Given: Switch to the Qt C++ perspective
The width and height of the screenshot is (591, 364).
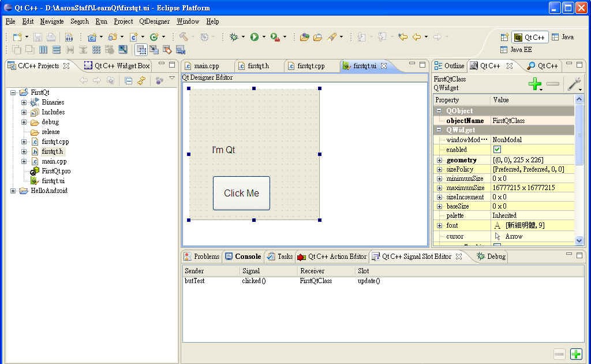Looking at the screenshot, I should (x=530, y=37).
